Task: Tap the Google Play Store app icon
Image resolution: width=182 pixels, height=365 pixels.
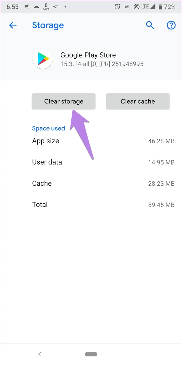Action: (43, 59)
